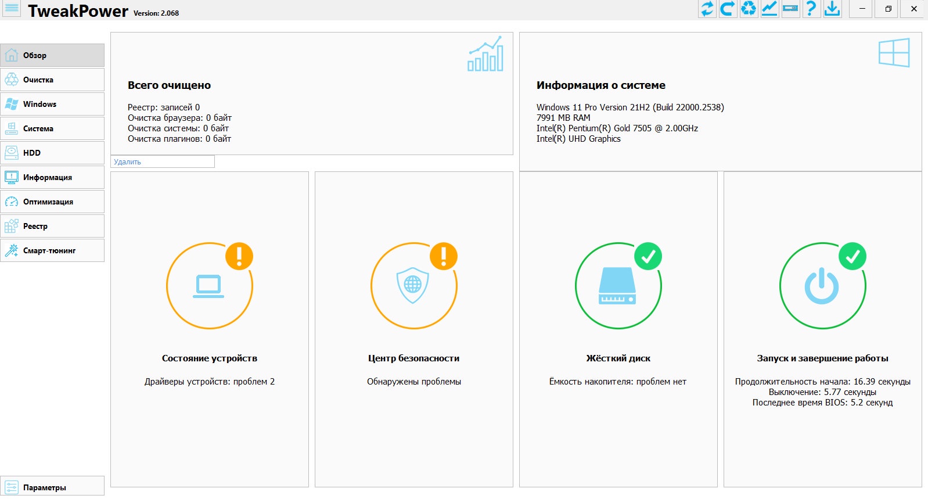Click the line Очистка системы: 0 байт
This screenshot has width=928, height=499.
coord(178,128)
